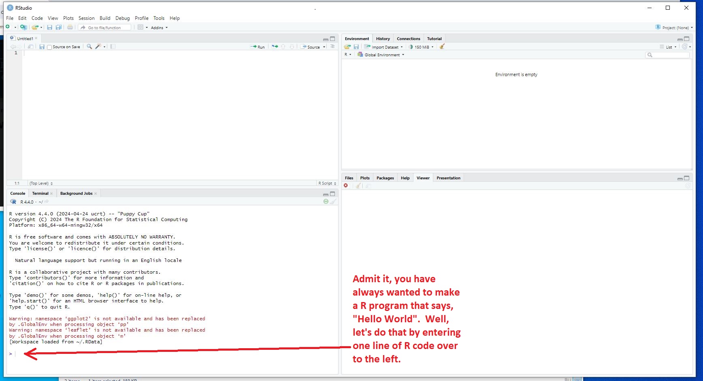The width and height of the screenshot is (703, 381).
Task: Click the 150 MiB memory usage indicator
Action: pos(421,47)
